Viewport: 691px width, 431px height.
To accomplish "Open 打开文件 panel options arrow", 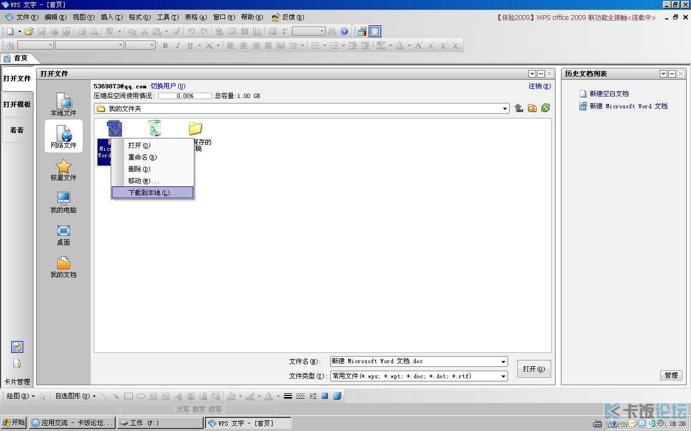I will (x=532, y=74).
